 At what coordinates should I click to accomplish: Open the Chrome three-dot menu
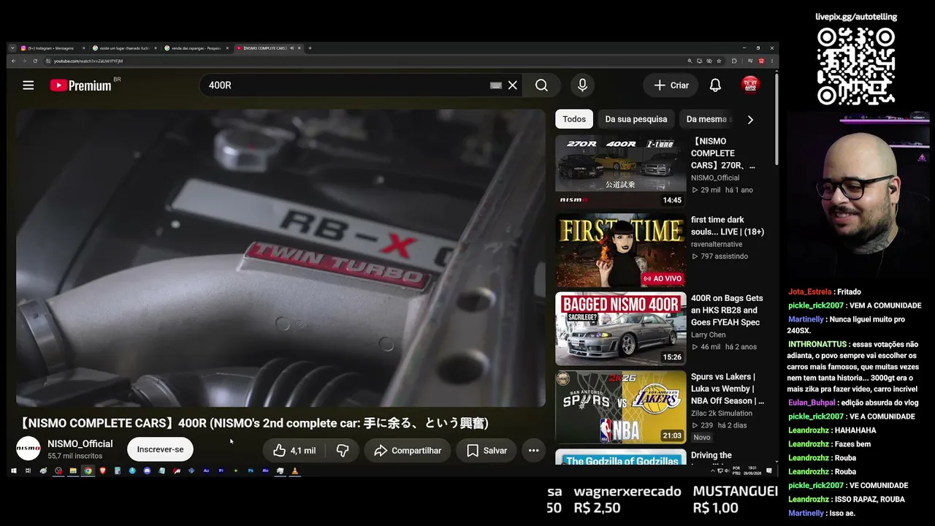tap(772, 61)
